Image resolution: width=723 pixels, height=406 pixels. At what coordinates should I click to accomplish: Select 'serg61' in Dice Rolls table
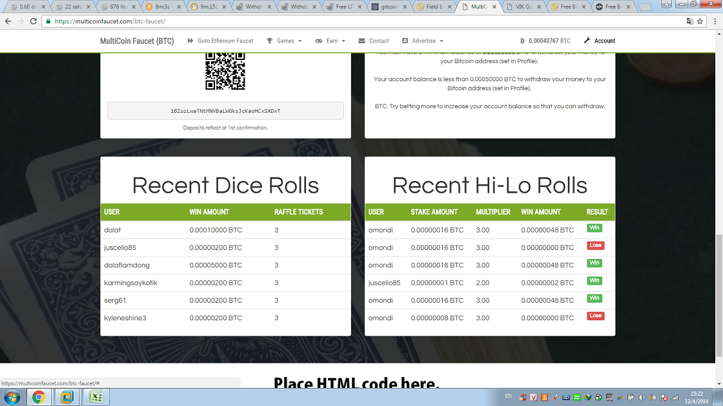tap(115, 300)
